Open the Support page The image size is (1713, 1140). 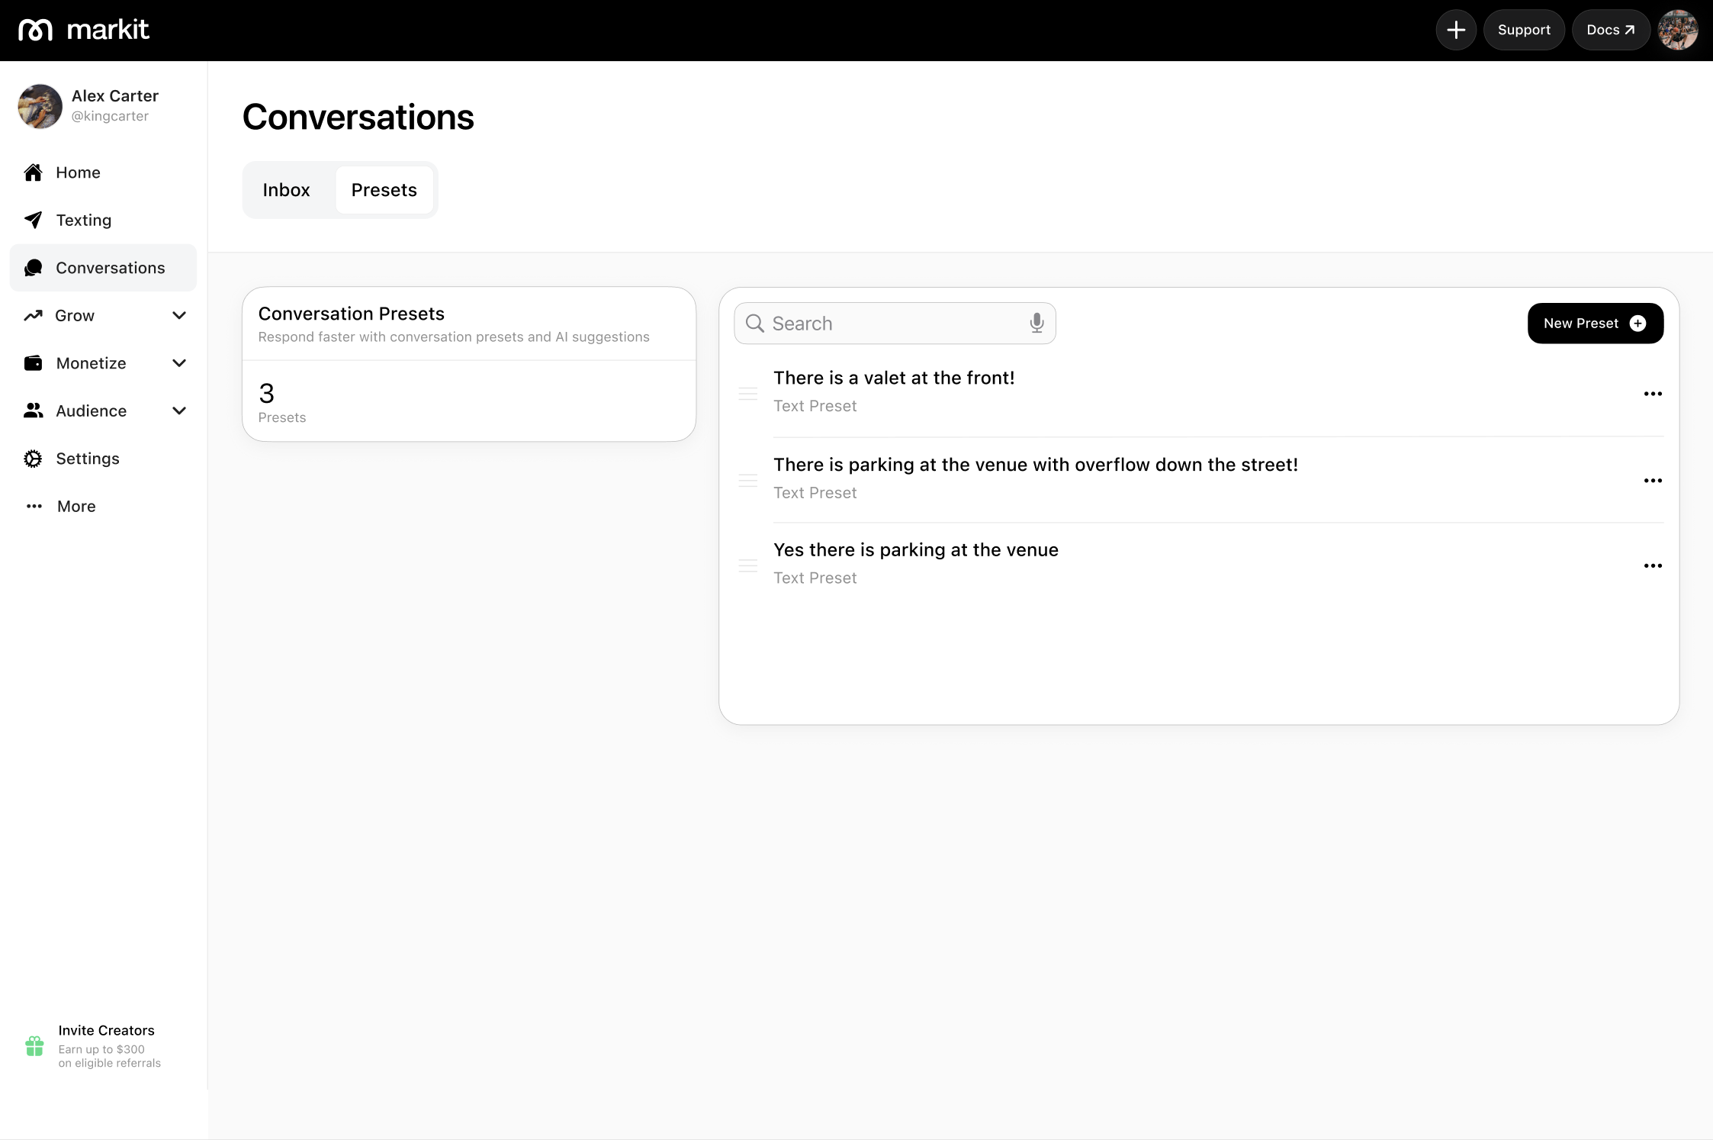click(1523, 30)
